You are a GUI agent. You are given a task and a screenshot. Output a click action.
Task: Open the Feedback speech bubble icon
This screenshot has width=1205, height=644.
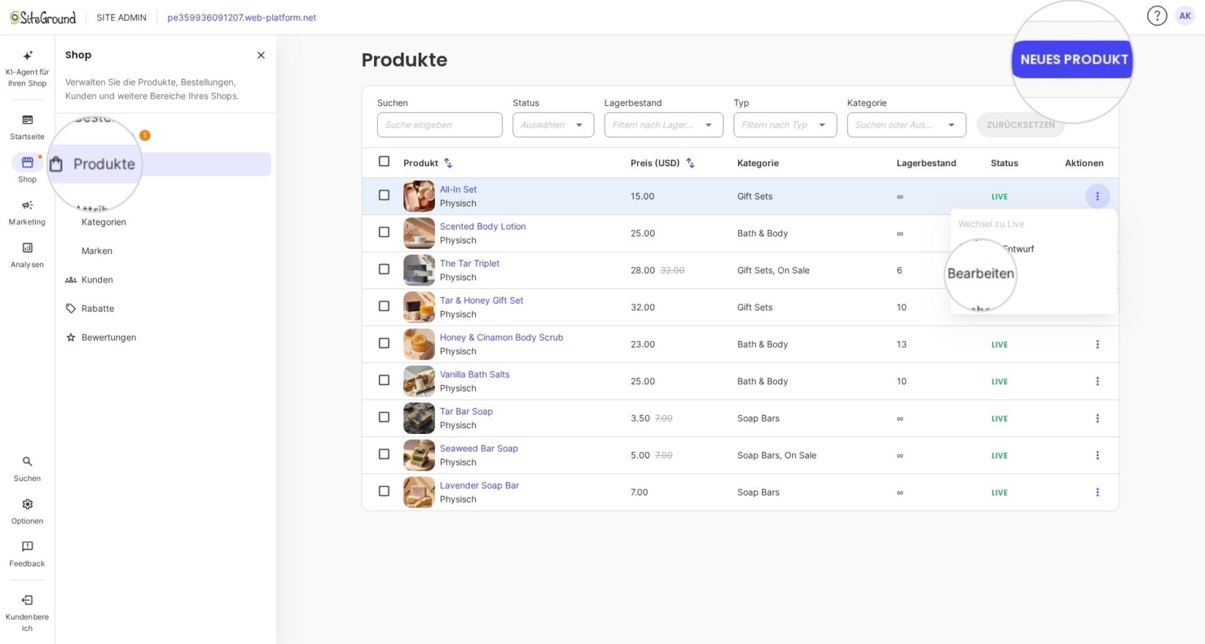click(x=27, y=547)
